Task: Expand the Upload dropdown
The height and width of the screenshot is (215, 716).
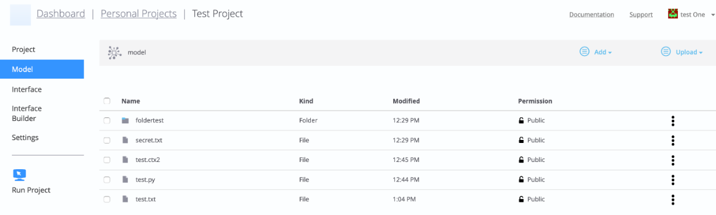Action: 682,52
